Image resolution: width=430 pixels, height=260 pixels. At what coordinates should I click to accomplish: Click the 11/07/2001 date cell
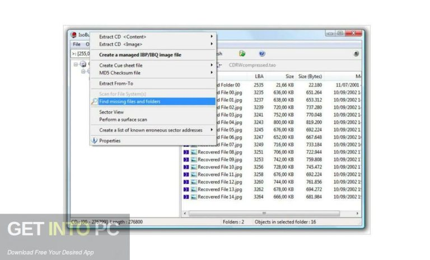[347, 85]
